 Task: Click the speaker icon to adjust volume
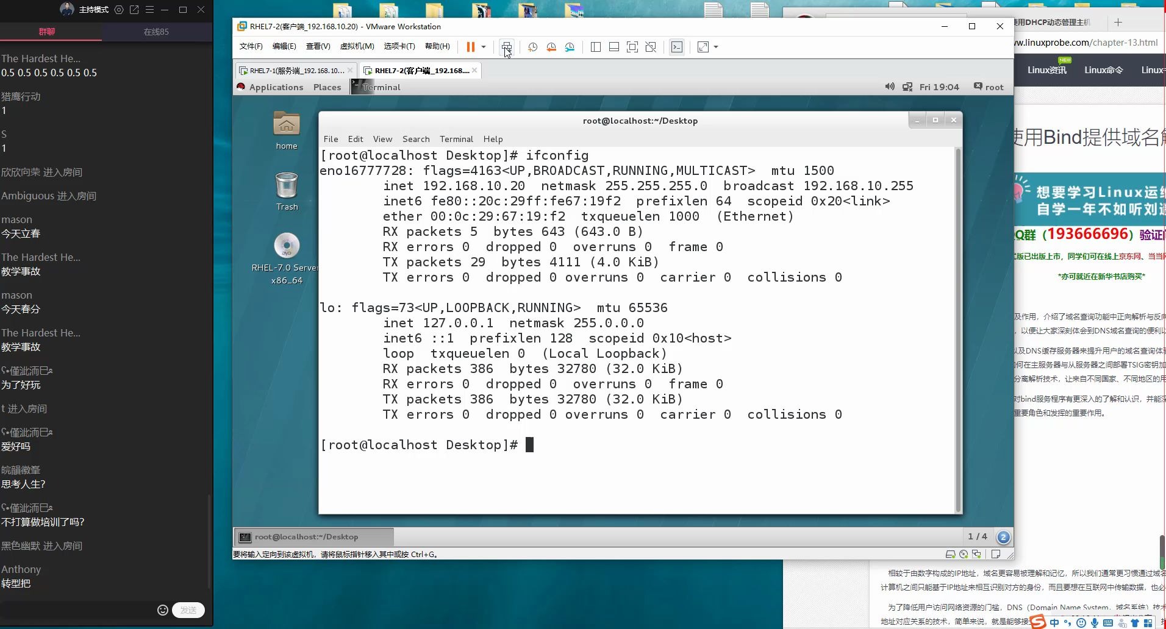pyautogui.click(x=889, y=87)
